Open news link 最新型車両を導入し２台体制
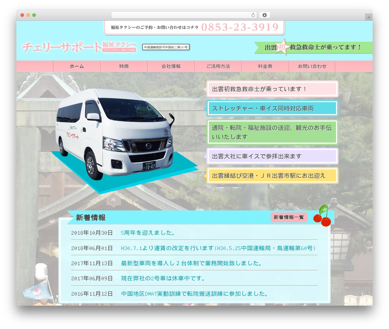The image size is (389, 329). (x=192, y=263)
